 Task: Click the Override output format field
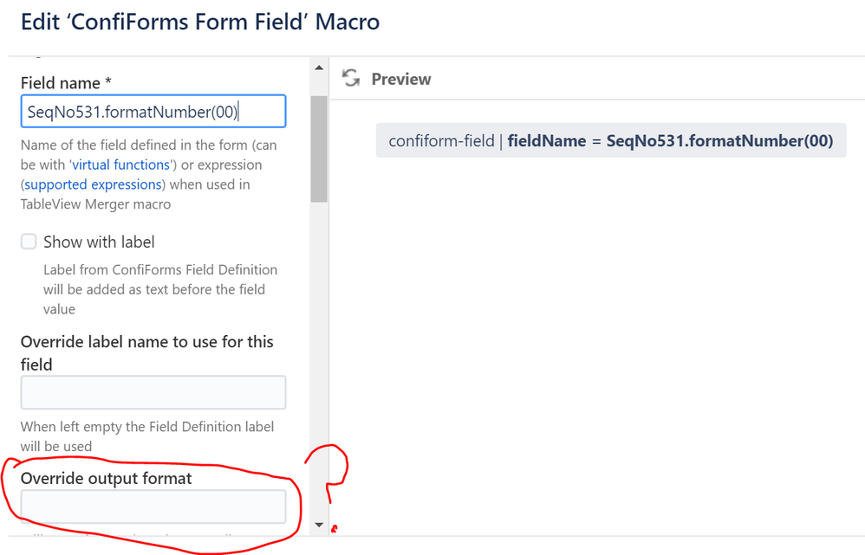click(x=153, y=507)
